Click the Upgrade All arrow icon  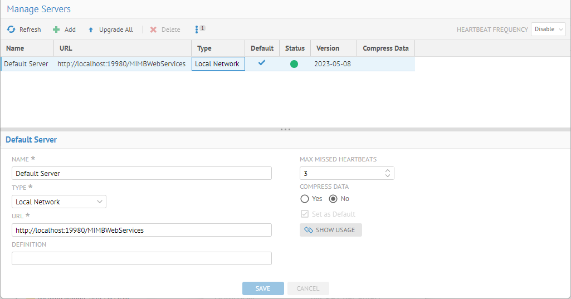(x=91, y=30)
